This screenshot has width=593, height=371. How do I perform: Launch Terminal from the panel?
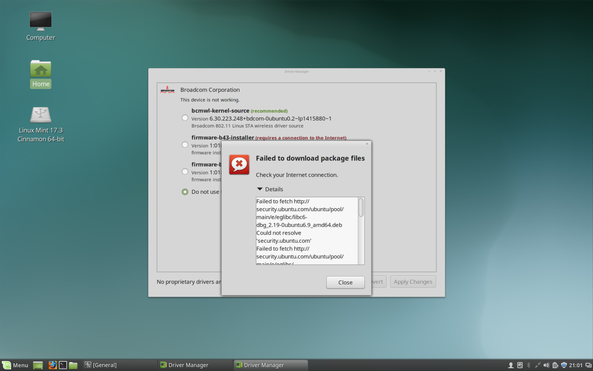click(x=63, y=365)
